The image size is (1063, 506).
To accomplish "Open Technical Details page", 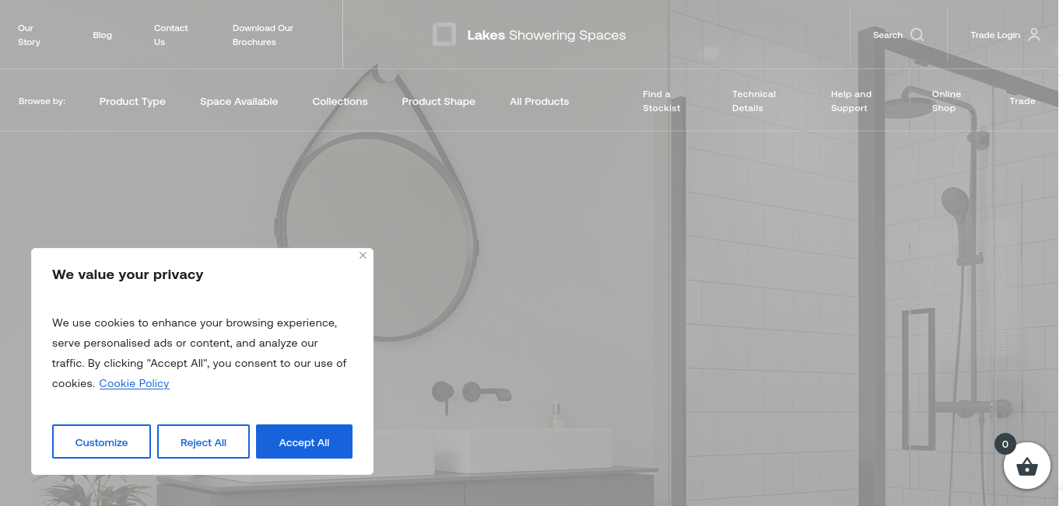I will (754, 101).
